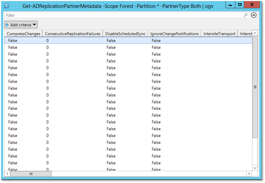Screen dimensions: 265x183
Task: Select the IntersiteTransport column header
Action: [x=219, y=34]
